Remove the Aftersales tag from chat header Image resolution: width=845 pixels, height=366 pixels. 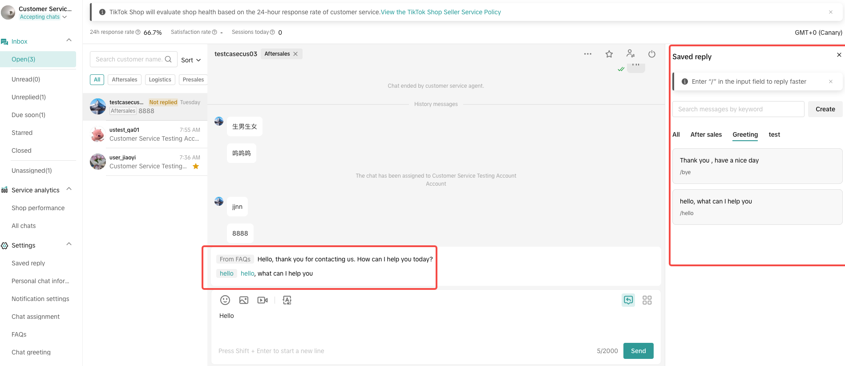click(295, 54)
